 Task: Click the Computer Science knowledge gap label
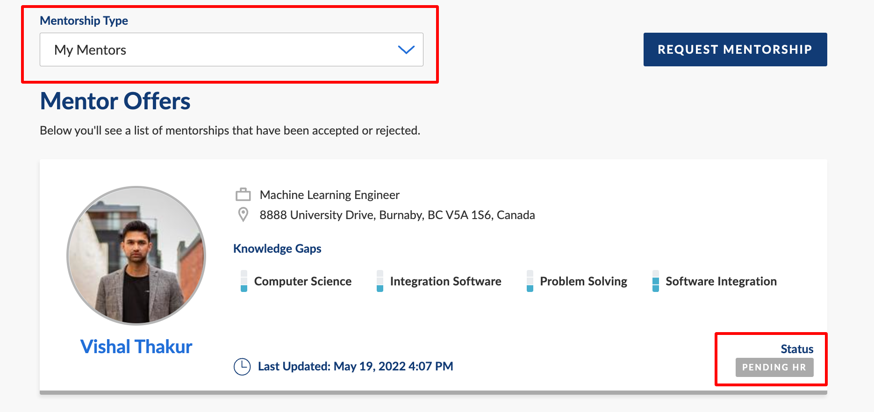pos(303,281)
